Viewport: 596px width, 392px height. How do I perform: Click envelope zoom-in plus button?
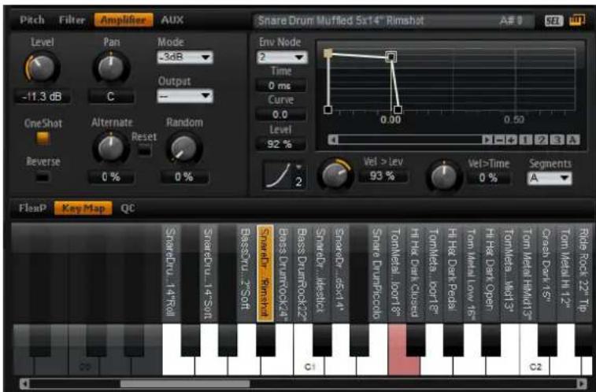point(511,140)
